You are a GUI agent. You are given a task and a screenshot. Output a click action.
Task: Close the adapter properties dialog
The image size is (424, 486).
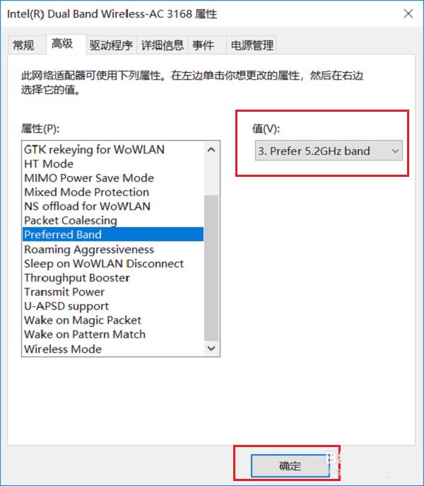click(408, 13)
